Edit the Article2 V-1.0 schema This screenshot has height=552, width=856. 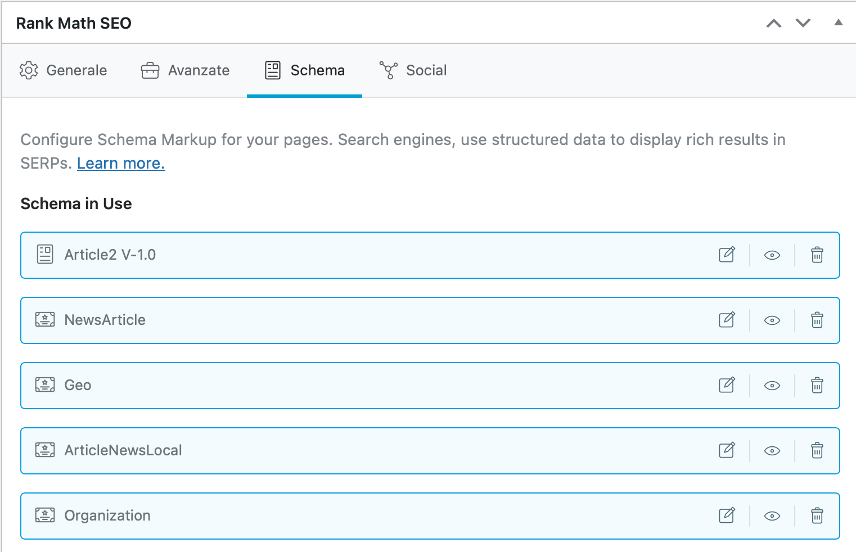[x=727, y=255]
